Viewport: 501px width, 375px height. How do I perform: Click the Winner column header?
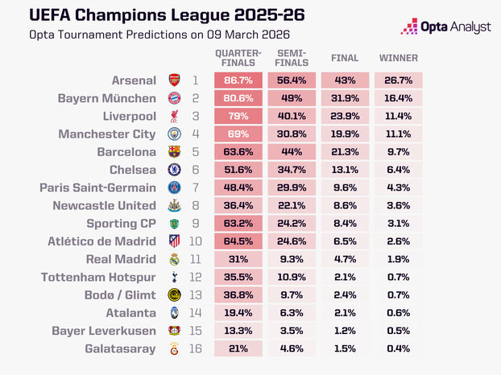pyautogui.click(x=399, y=58)
